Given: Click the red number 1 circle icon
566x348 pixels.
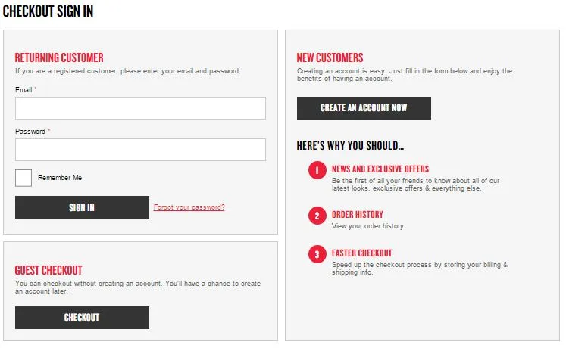Looking at the screenshot, I should coord(317,171).
